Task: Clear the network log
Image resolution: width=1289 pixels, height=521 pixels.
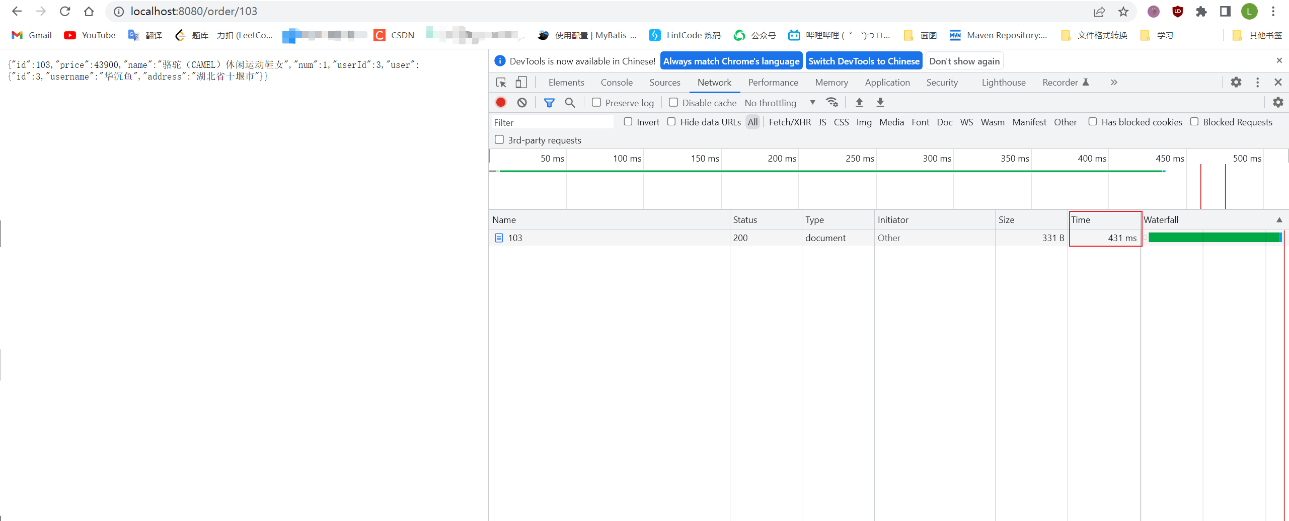Action: [522, 102]
